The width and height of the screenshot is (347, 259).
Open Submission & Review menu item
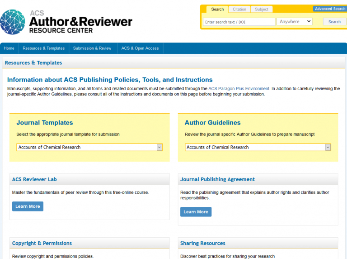click(x=92, y=48)
